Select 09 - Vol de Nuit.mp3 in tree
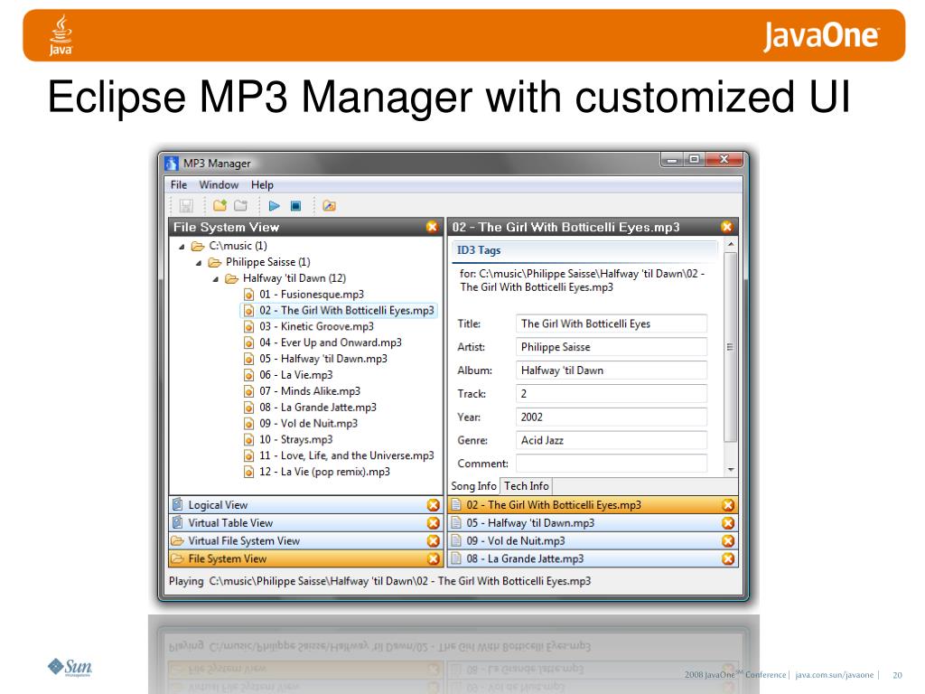Image resolution: width=925 pixels, height=694 pixels. [308, 423]
